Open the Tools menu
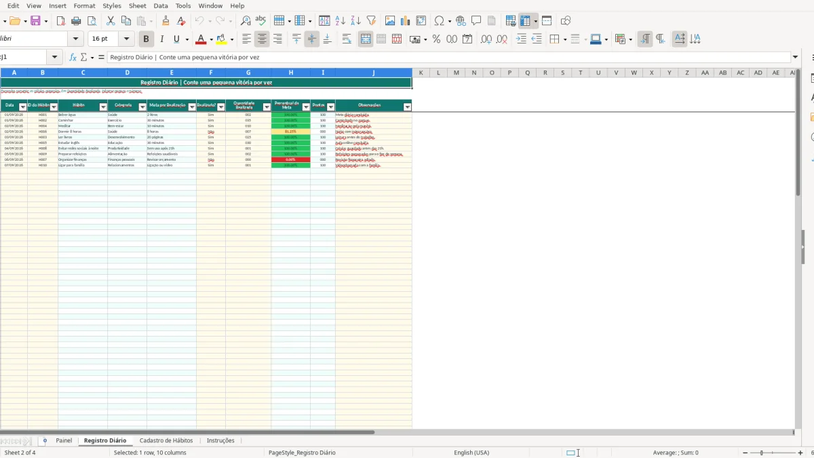 [x=183, y=5]
